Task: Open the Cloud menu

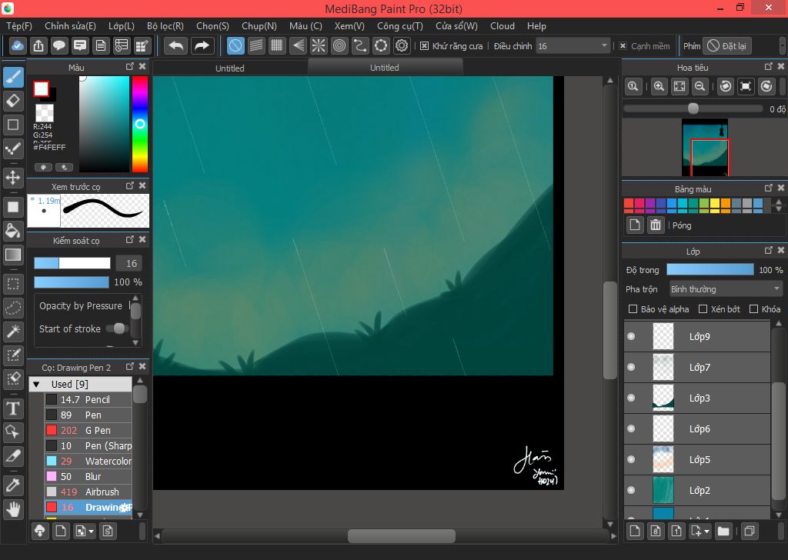Action: [503, 26]
